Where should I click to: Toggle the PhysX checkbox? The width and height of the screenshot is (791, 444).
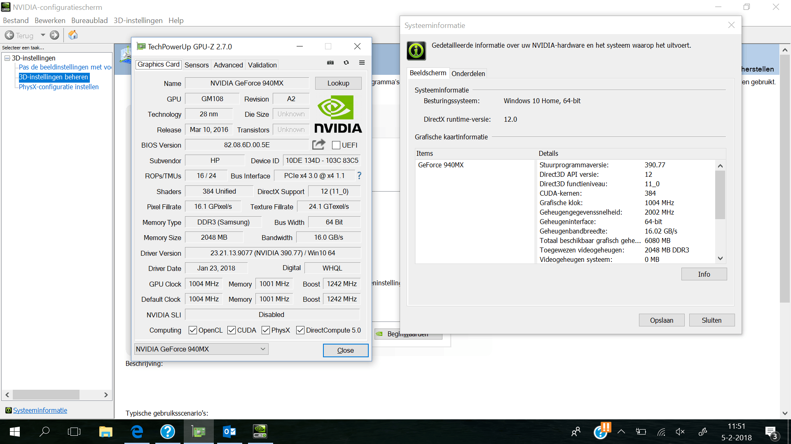pos(266,330)
